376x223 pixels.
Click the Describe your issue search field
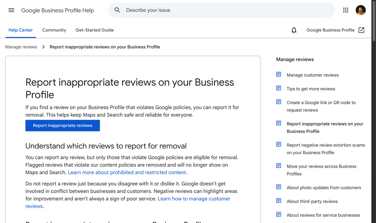coord(221,10)
